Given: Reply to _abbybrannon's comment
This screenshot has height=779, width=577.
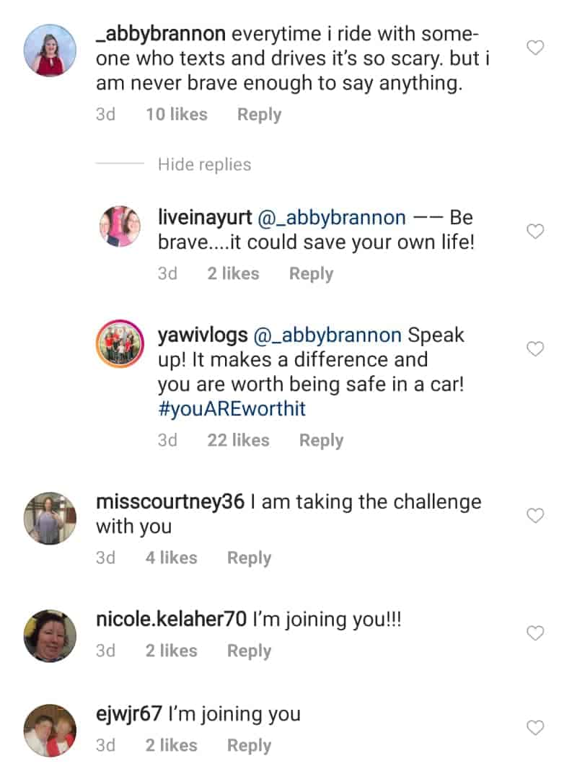Looking at the screenshot, I should coord(259,115).
